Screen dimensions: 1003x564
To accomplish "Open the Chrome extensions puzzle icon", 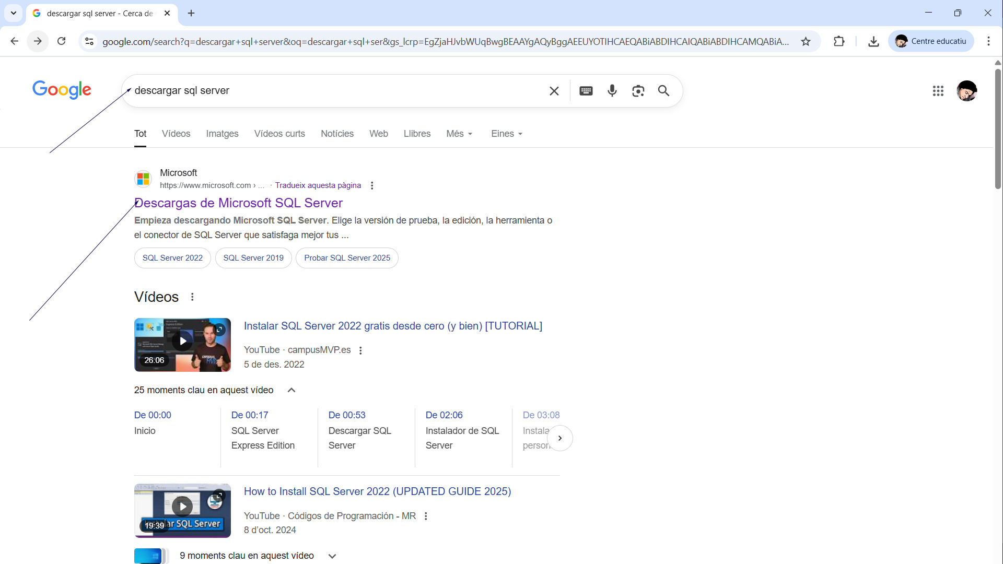I will (x=839, y=41).
